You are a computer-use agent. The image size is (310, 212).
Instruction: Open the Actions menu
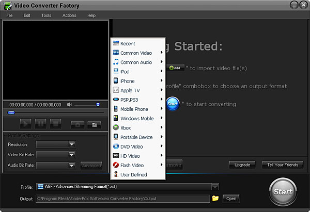[69, 15]
